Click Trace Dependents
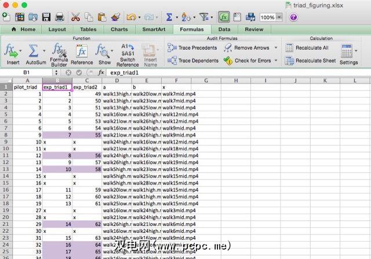Image resolution: width=371 pixels, height=259 pixels. point(193,61)
